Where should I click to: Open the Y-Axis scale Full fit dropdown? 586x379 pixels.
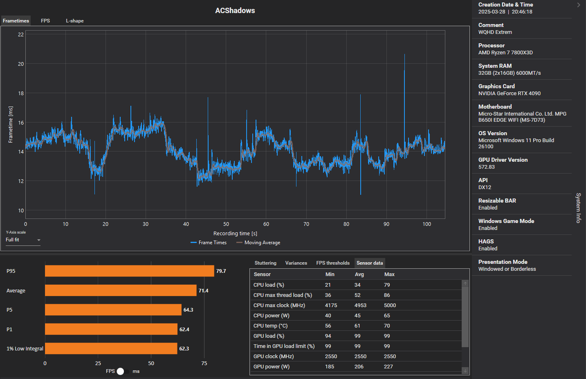tap(23, 240)
